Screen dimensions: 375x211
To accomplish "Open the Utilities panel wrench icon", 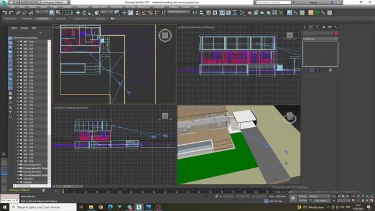I will point(336,27).
